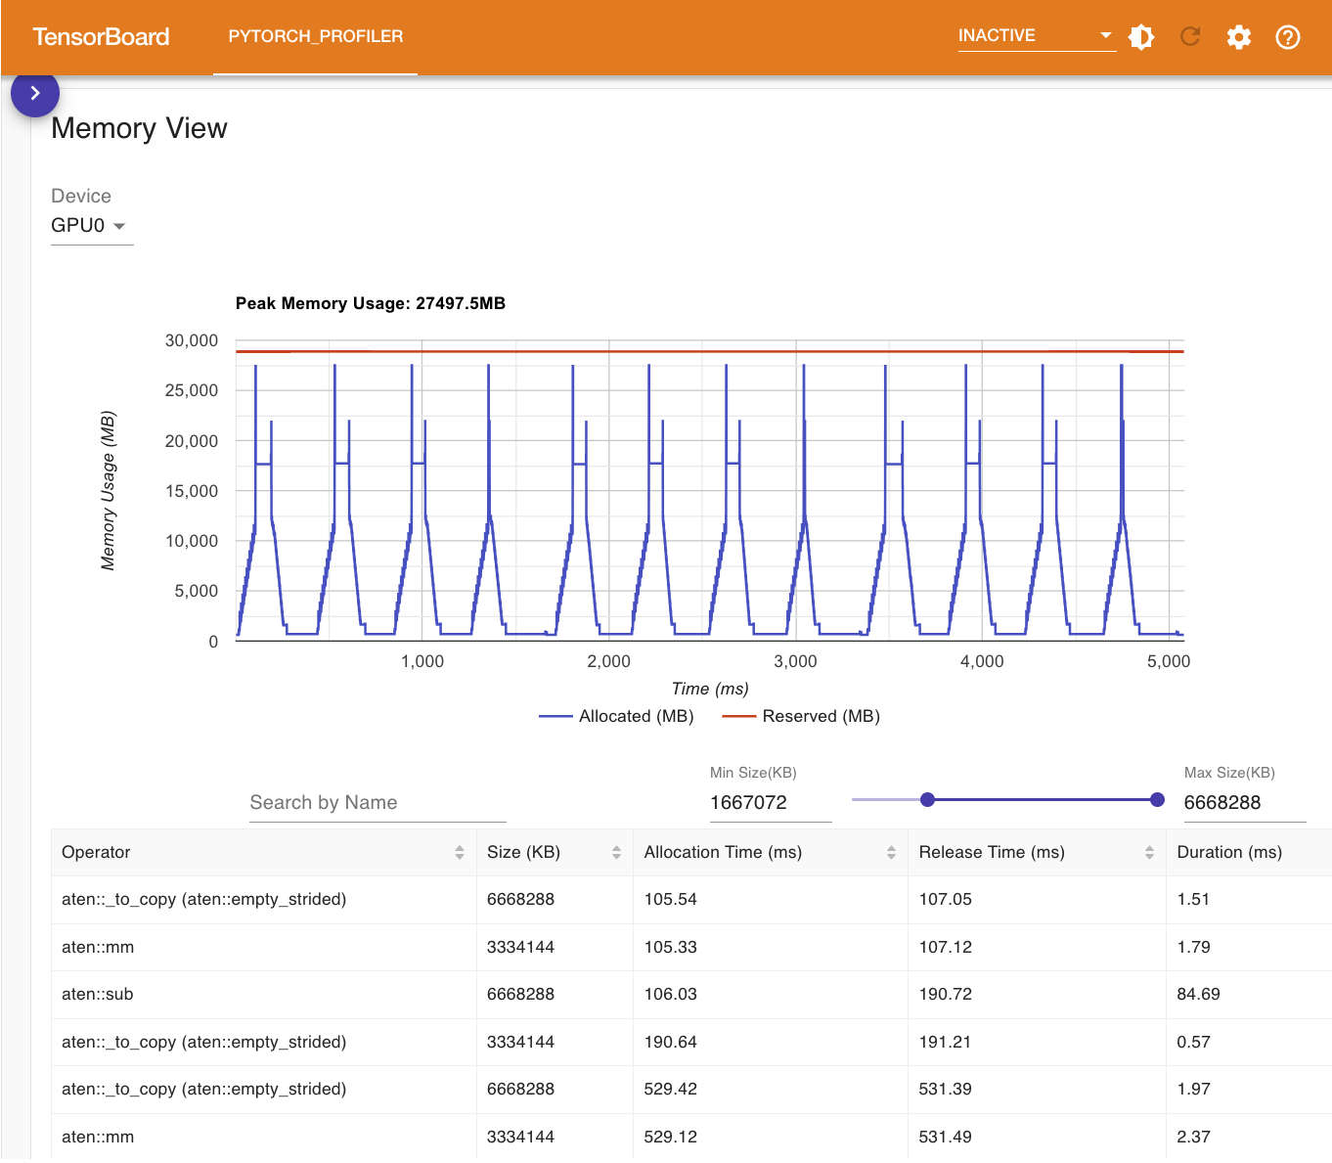Select the aten::sub operator row
Viewport: 1332px width, 1163px height.
click(x=691, y=995)
